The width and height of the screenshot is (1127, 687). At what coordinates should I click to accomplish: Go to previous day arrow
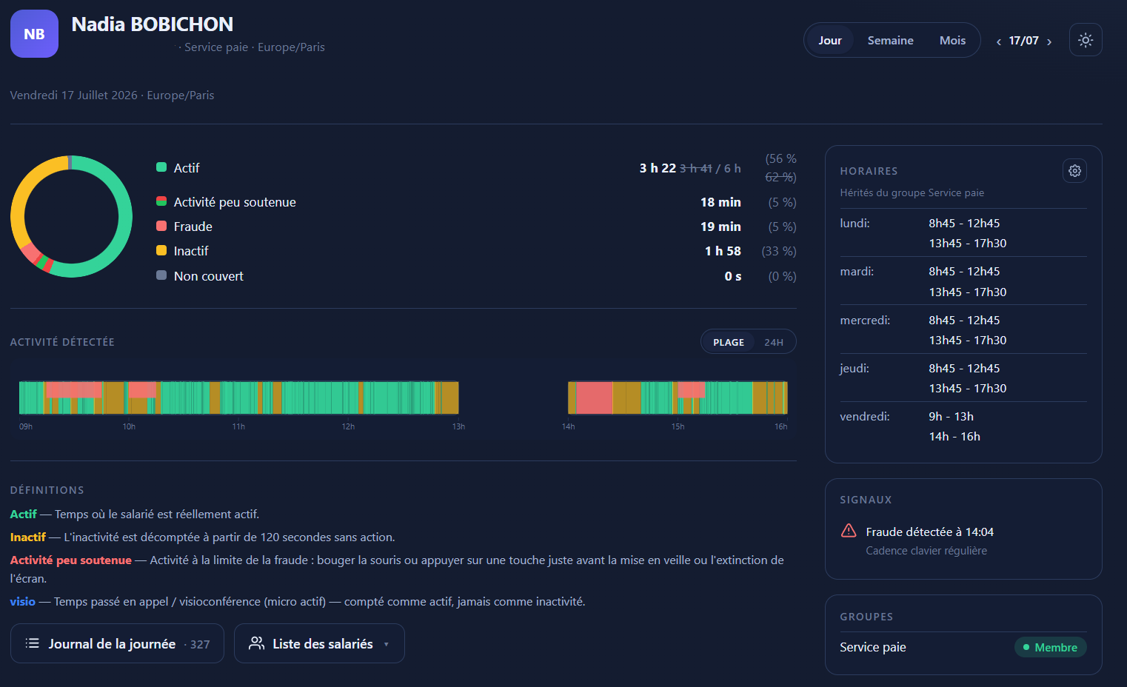(x=999, y=41)
